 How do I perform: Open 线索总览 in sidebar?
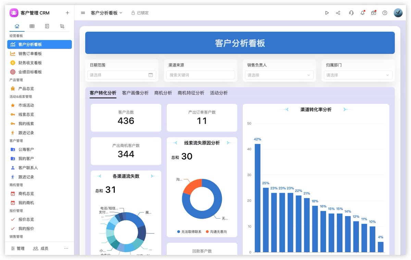(39, 114)
